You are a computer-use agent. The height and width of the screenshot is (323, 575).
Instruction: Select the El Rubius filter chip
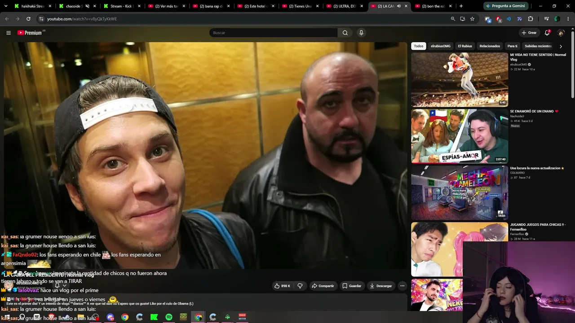(465, 46)
